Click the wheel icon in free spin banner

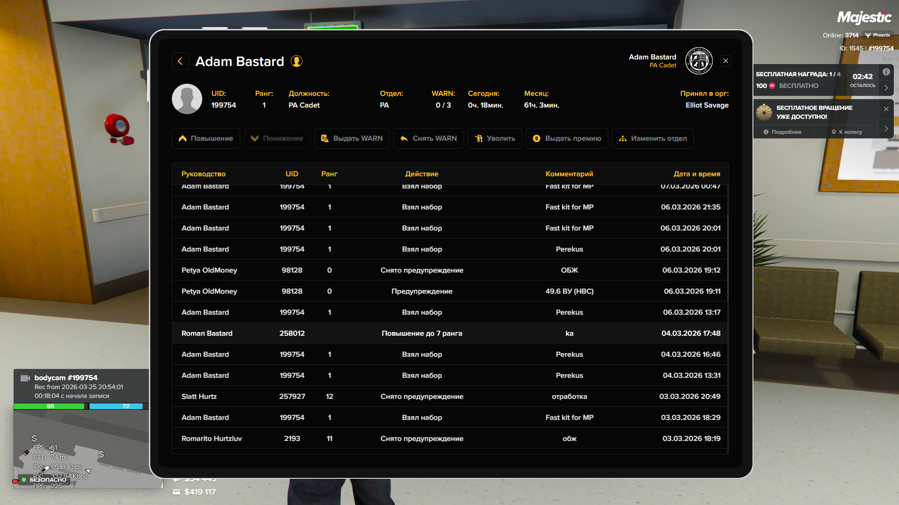(x=764, y=112)
